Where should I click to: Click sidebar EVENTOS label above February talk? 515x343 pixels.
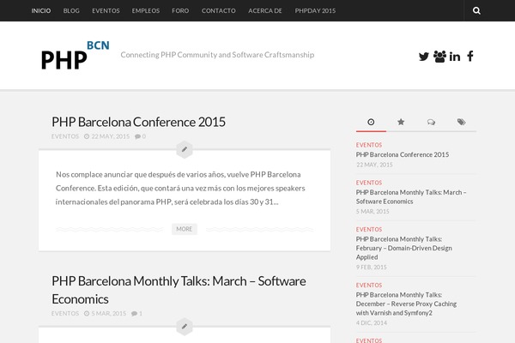click(369, 230)
